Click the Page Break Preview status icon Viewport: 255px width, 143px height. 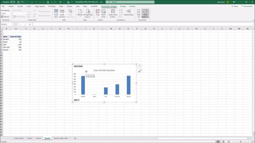coord(229,141)
